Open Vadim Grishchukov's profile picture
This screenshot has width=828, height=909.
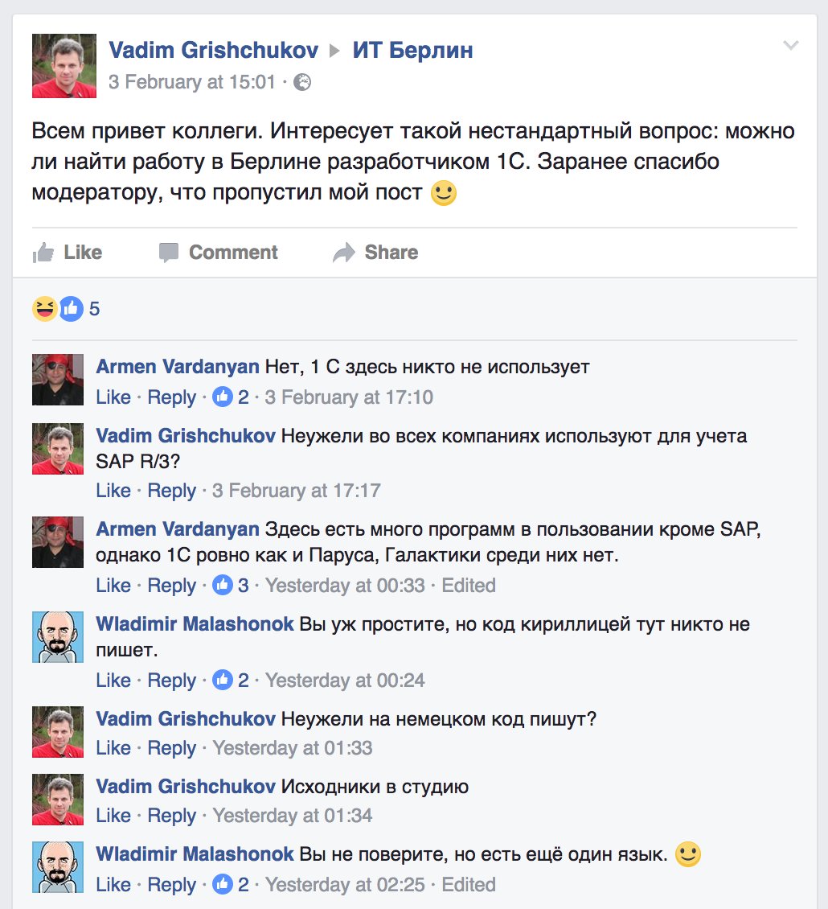point(64,65)
